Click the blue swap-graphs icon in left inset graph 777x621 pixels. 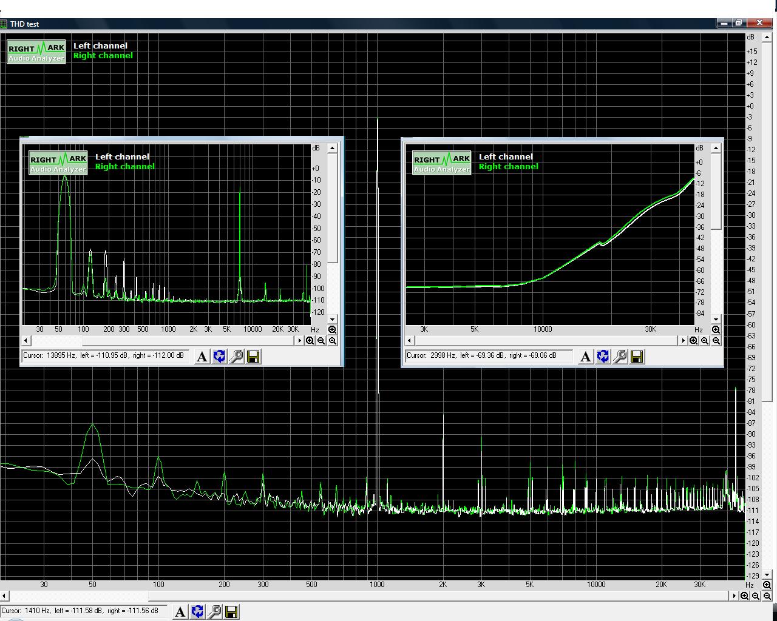point(219,357)
